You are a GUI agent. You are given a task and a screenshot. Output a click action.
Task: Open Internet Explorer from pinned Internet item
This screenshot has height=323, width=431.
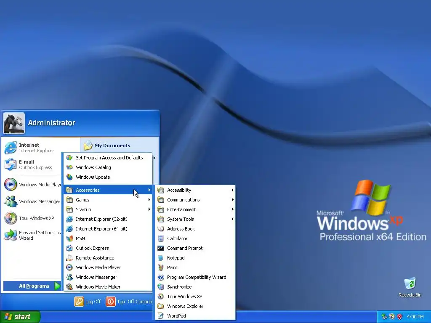point(32,148)
